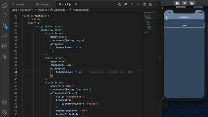Toggle file blame annotations icon
Screen dimensions: 208x117
[x=144, y=4]
